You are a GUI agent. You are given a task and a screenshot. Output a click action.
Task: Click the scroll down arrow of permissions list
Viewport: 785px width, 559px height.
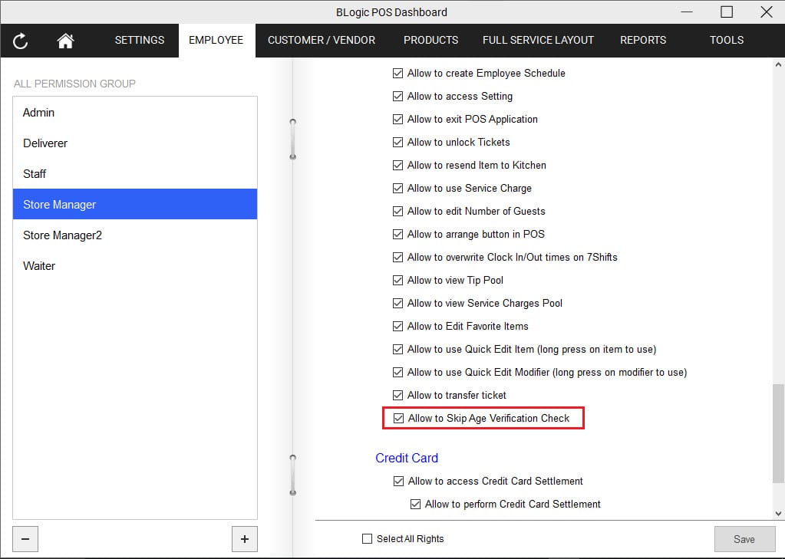[779, 514]
